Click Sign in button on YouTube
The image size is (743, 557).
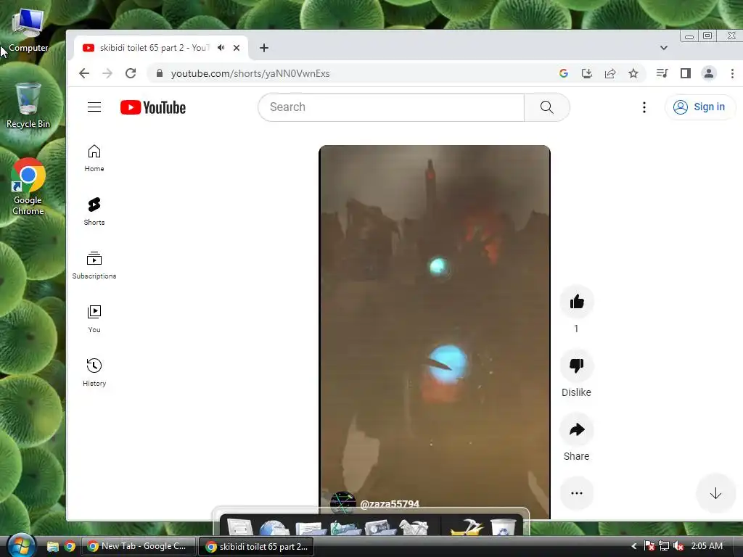point(700,107)
